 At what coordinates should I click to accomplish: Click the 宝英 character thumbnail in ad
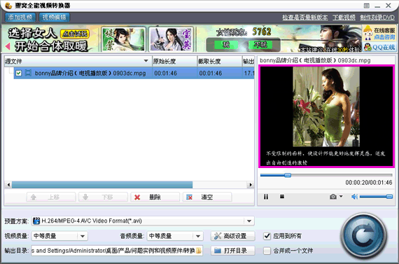[171, 39]
